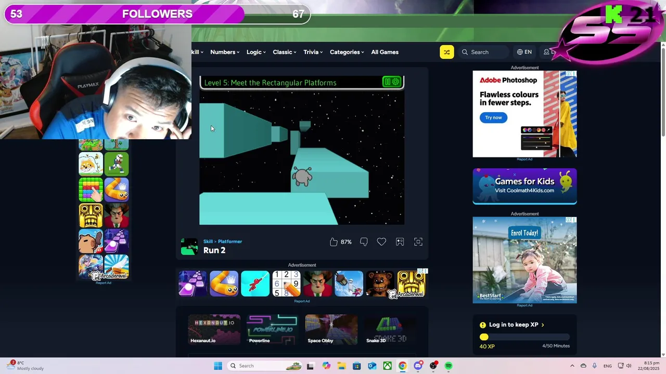The image size is (666, 374).
Task: Like Run 2 with the thumbs-up icon
Action: click(x=334, y=242)
